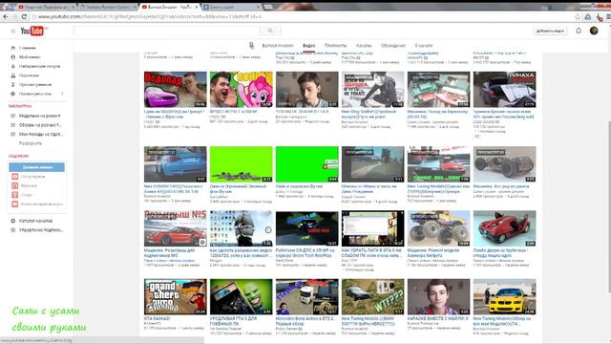Switch to the Обсуждение channel tab
Viewport: 611px width, 344px height.
(392, 46)
